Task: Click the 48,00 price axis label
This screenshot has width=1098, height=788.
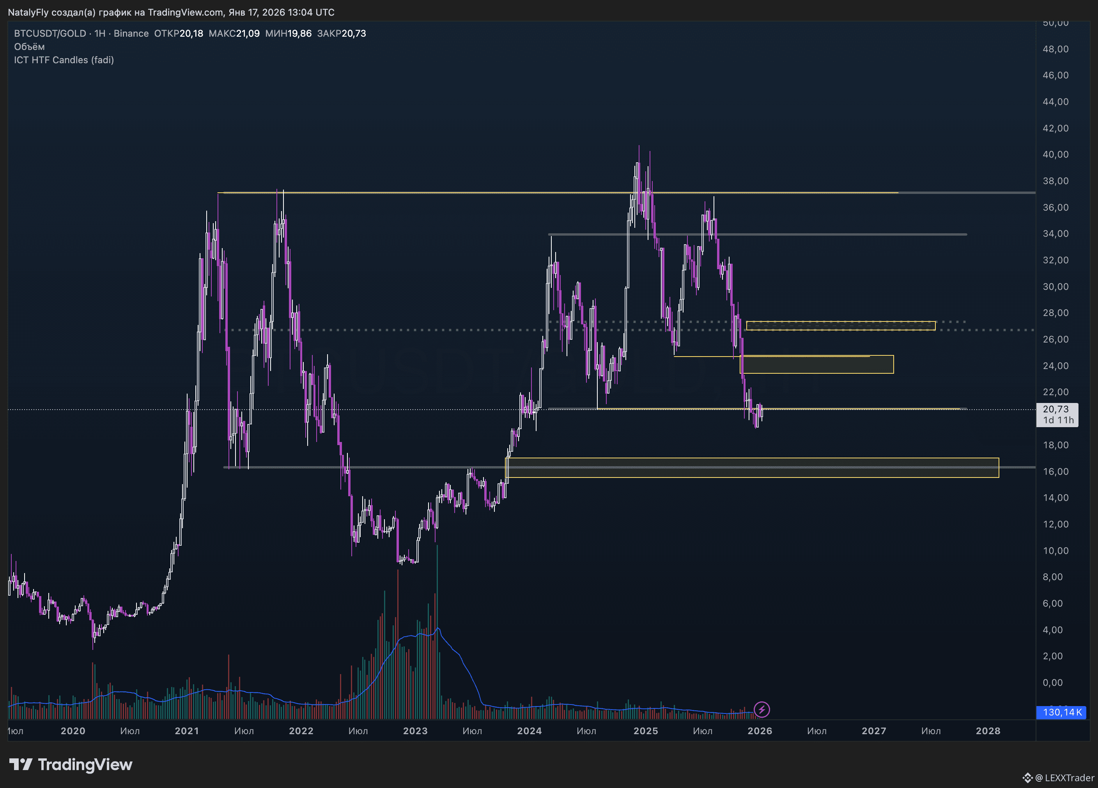Action: 1055,49
